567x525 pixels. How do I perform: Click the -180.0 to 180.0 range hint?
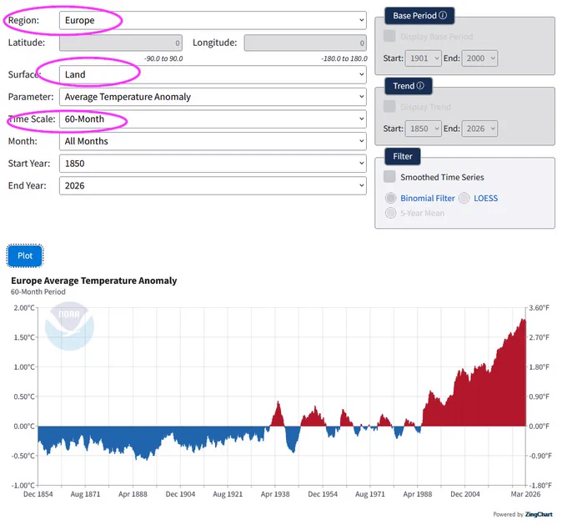(x=344, y=58)
